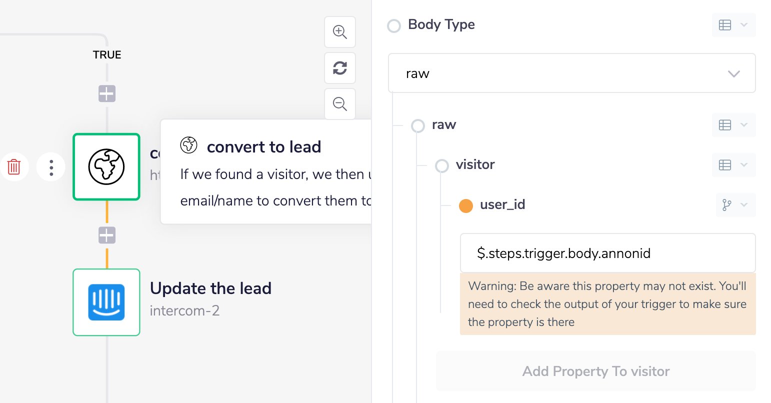Viewport: 771px width, 403px height.
Task: Select the convert to lead globe step
Action: pyautogui.click(x=106, y=167)
